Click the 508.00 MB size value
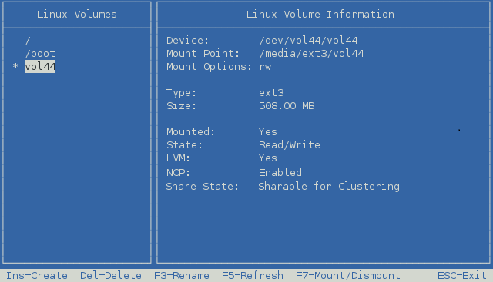Screen dimensions: 493x282 (x=287, y=106)
